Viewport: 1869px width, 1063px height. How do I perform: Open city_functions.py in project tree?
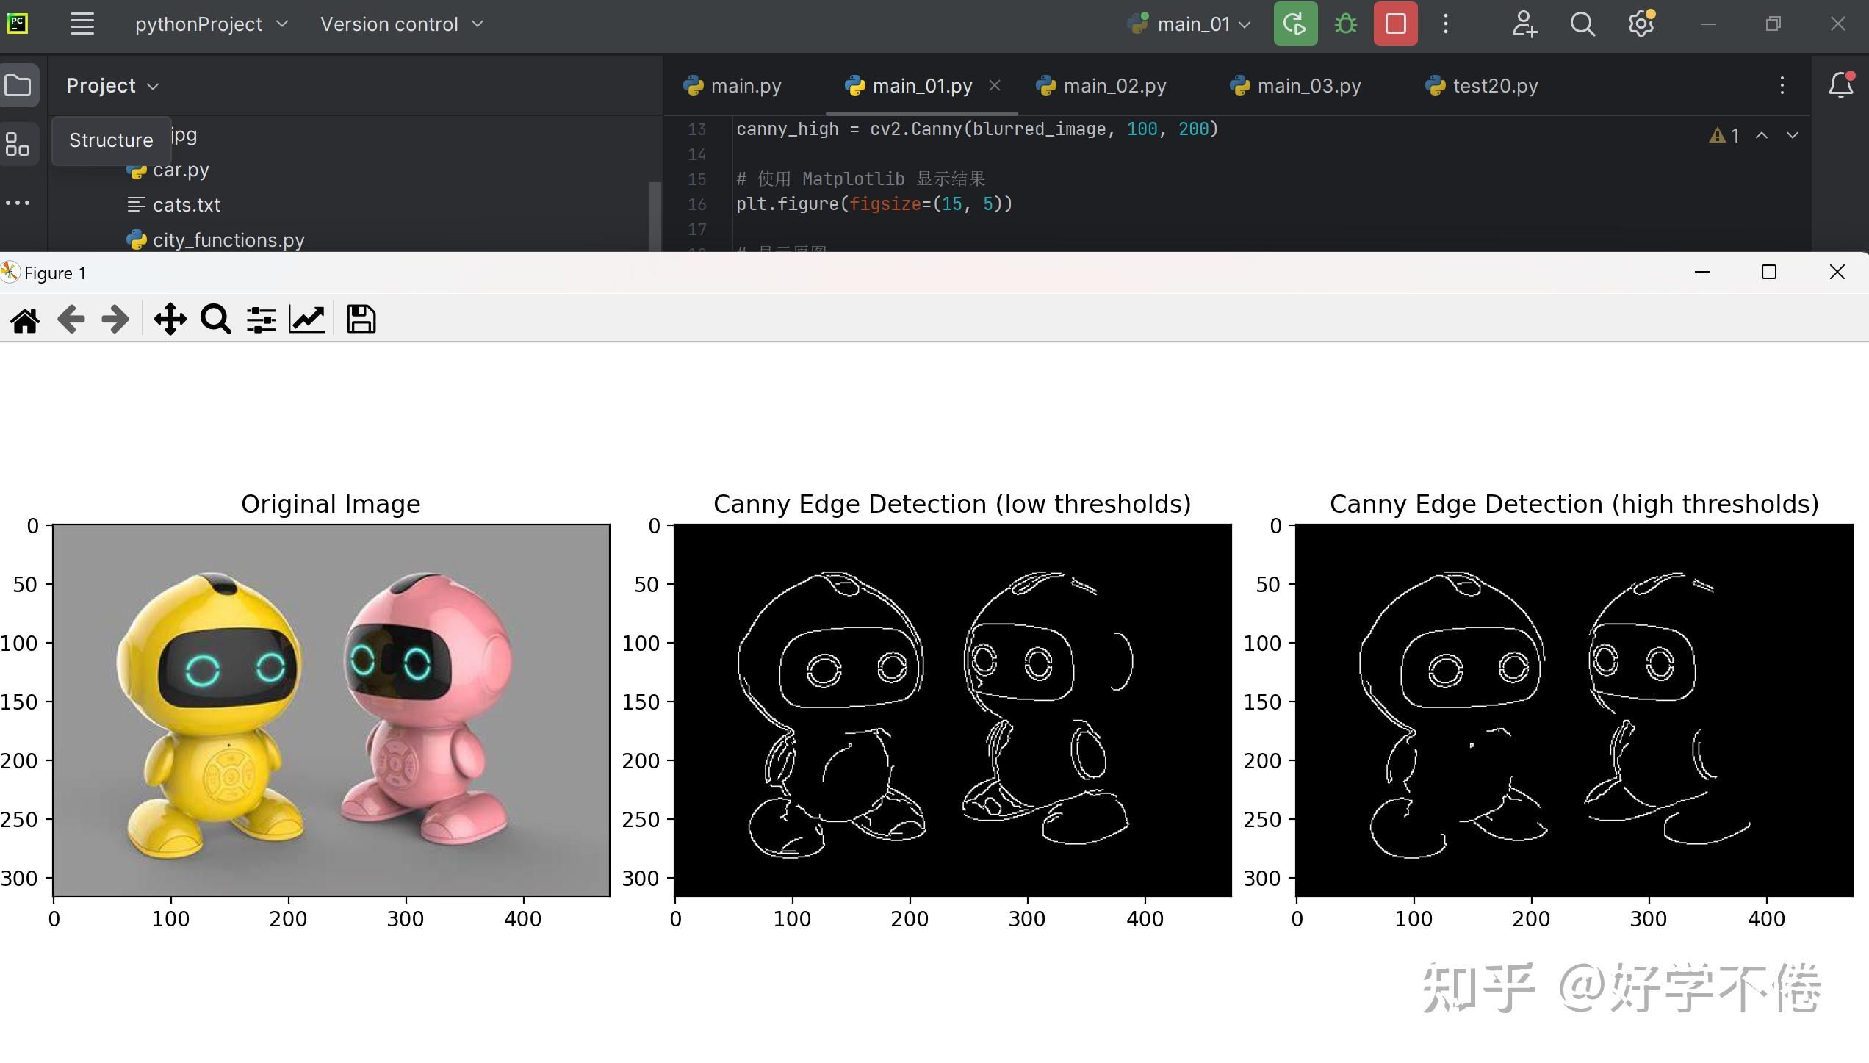click(x=228, y=240)
